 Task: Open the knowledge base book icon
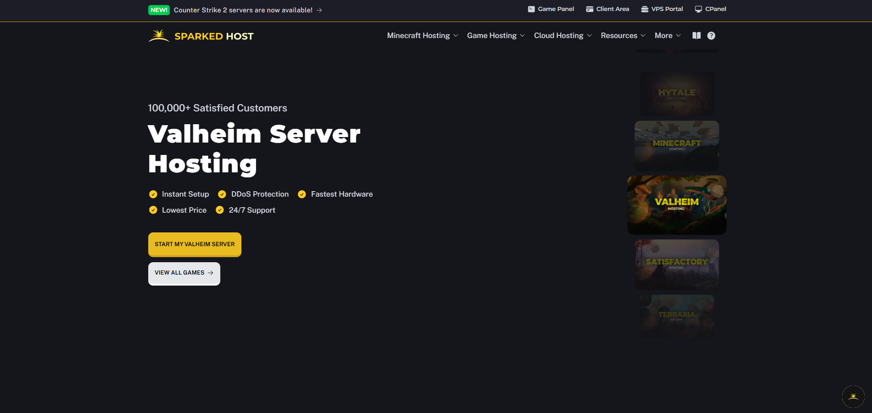tap(697, 35)
